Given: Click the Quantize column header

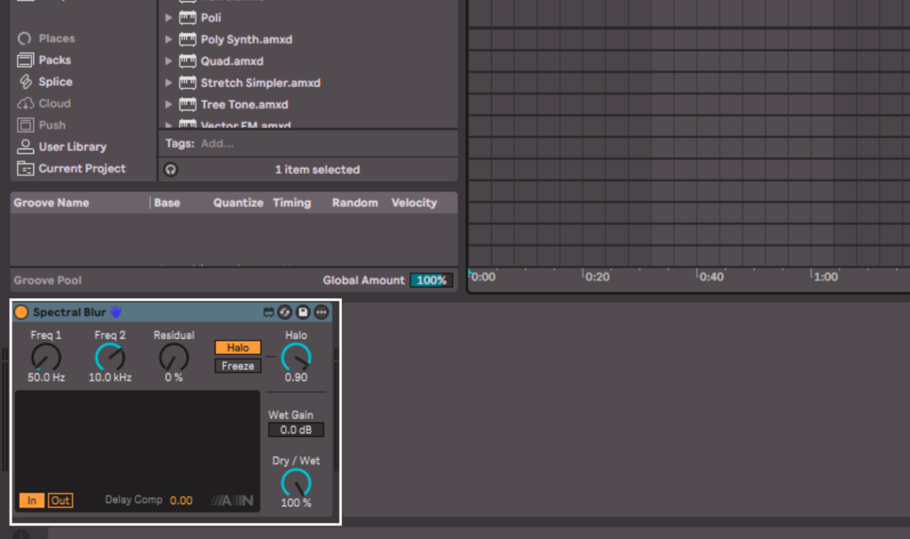Looking at the screenshot, I should click(x=238, y=202).
